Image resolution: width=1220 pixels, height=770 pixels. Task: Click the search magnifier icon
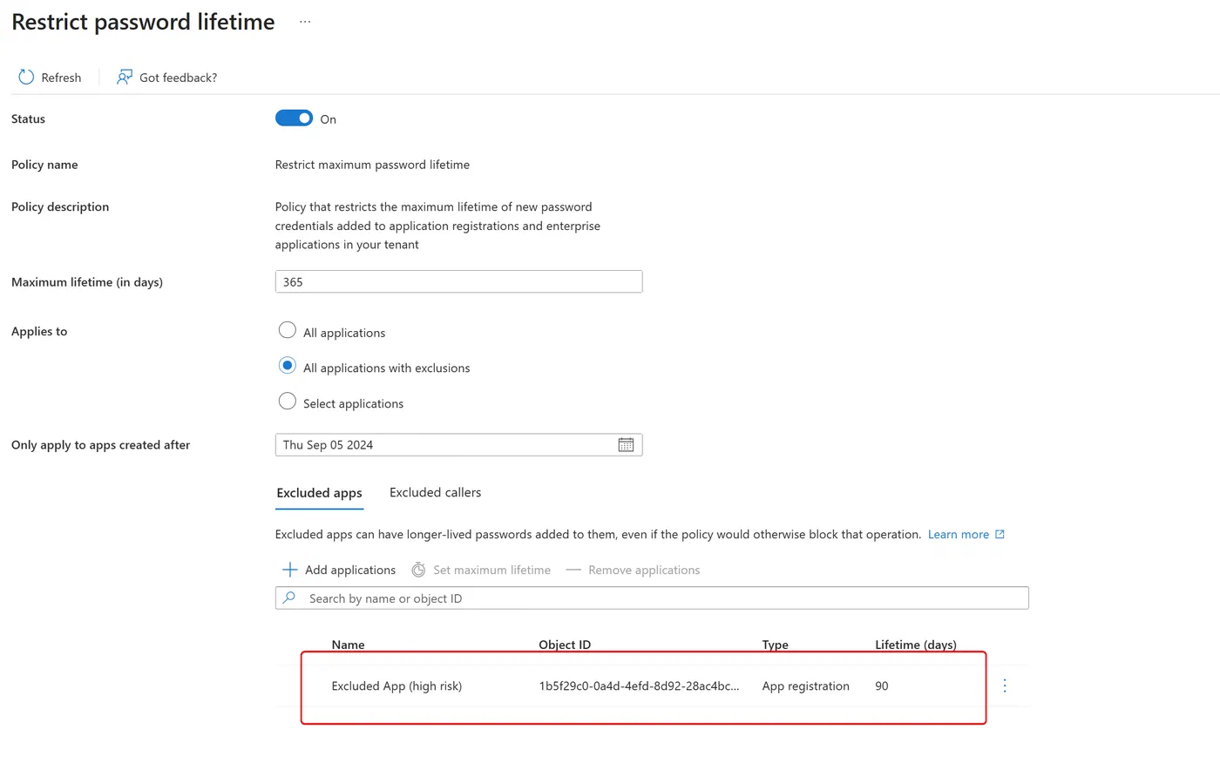[289, 598]
